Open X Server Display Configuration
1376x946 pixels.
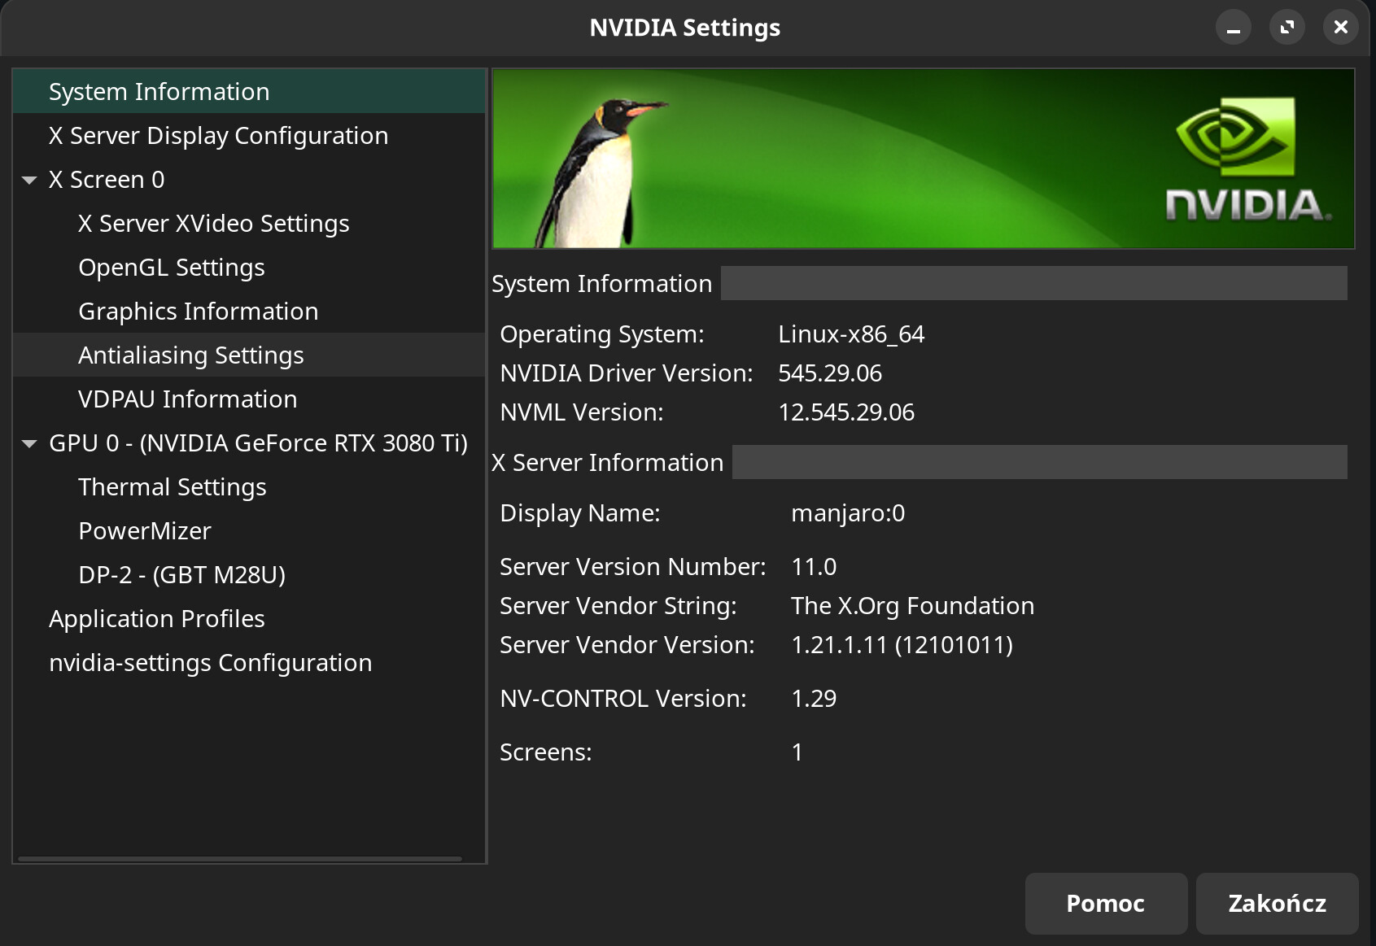218,136
